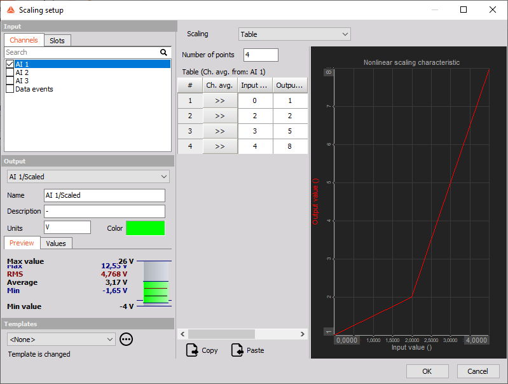Open the green Color swatch picker

(146, 228)
